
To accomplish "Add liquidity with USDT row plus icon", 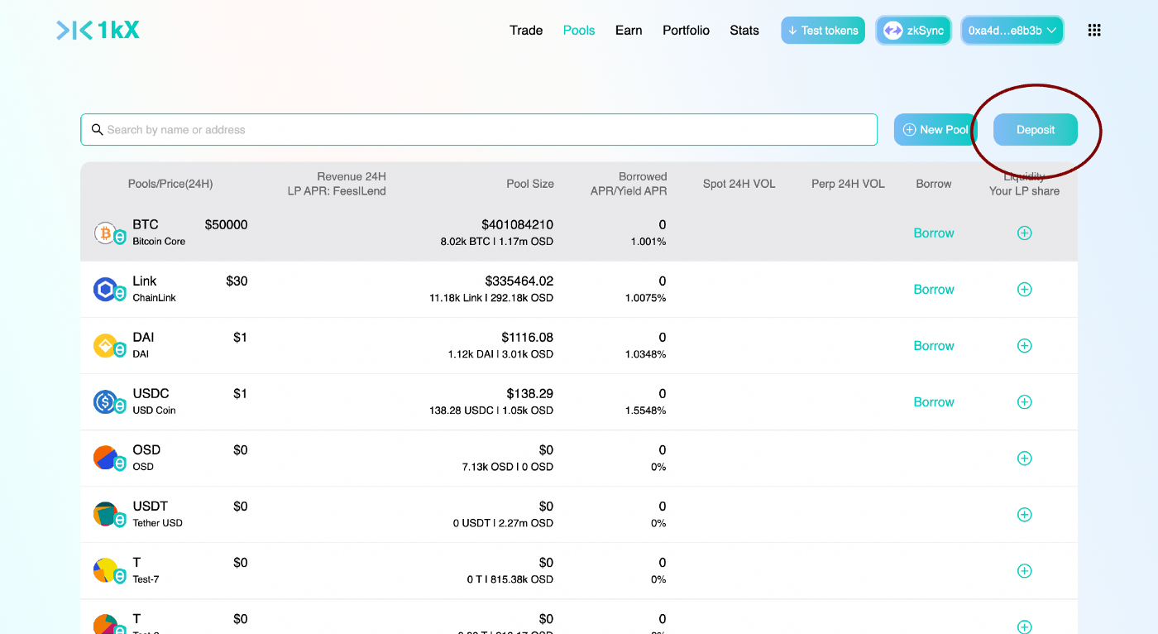I will [1024, 515].
